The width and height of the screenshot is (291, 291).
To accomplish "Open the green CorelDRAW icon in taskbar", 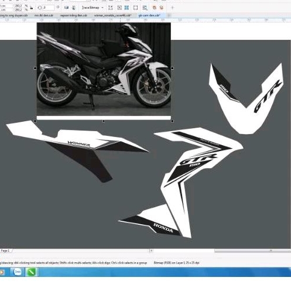I will pos(32,272).
